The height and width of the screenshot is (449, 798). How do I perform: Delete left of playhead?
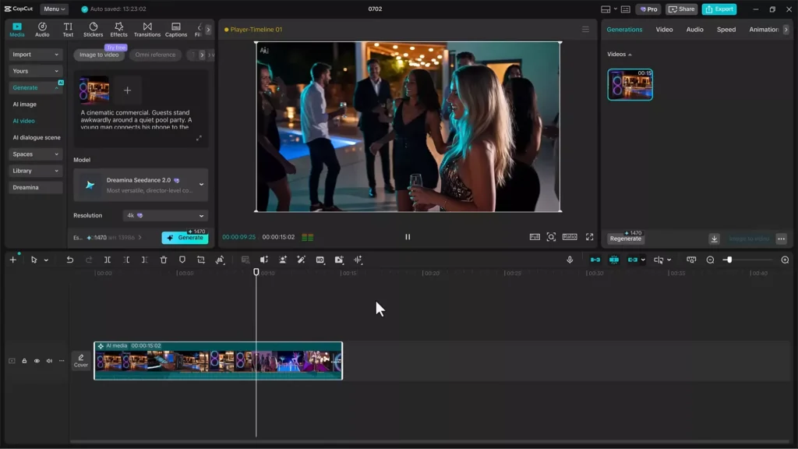coord(126,260)
